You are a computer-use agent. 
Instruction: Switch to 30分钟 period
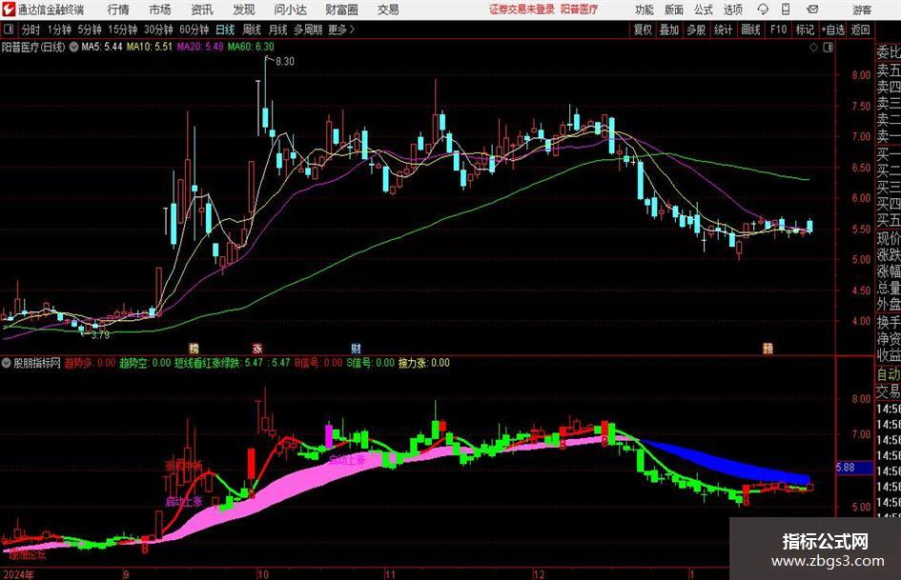(158, 30)
